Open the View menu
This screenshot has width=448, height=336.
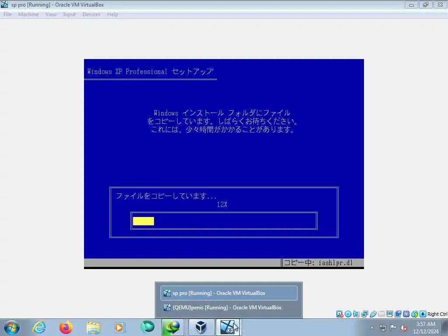(x=51, y=14)
